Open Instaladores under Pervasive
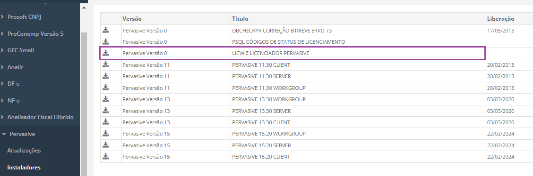The image size is (533, 176). click(x=24, y=167)
